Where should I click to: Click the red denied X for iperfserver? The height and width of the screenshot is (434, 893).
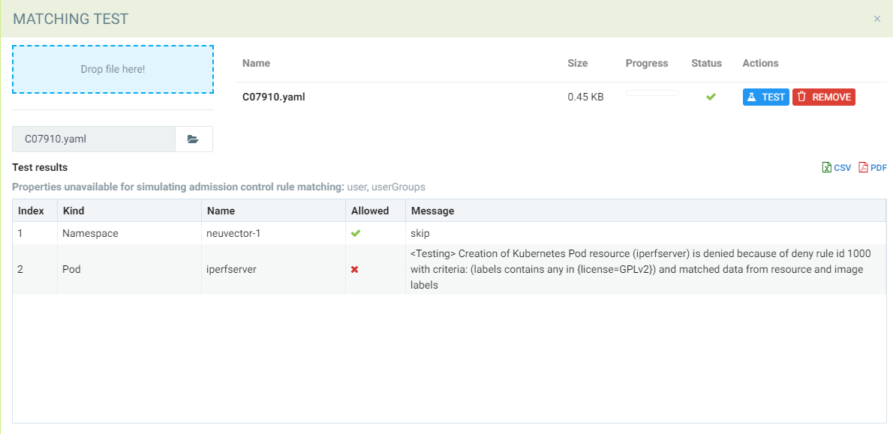pyautogui.click(x=355, y=269)
